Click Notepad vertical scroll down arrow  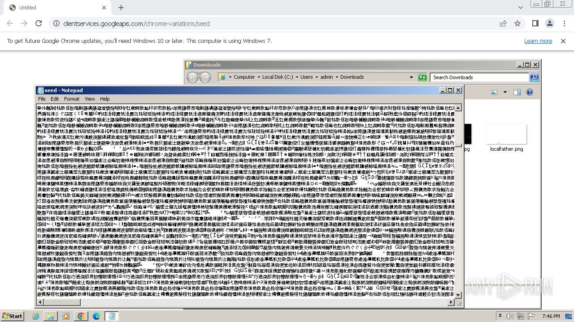(458, 295)
